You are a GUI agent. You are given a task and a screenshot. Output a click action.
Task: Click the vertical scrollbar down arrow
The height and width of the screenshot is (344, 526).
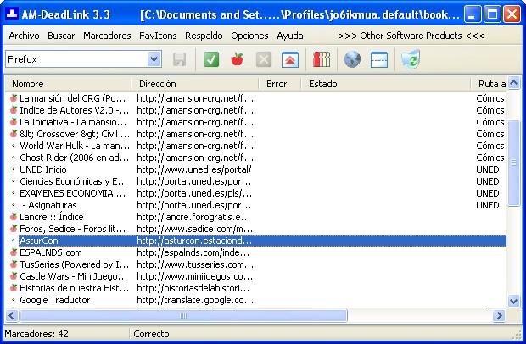coord(513,301)
